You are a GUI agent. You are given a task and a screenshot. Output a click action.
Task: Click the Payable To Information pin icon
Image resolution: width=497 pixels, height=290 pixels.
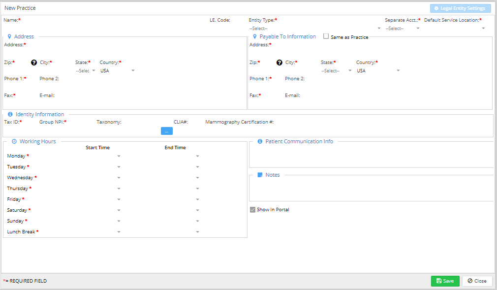[255, 36]
